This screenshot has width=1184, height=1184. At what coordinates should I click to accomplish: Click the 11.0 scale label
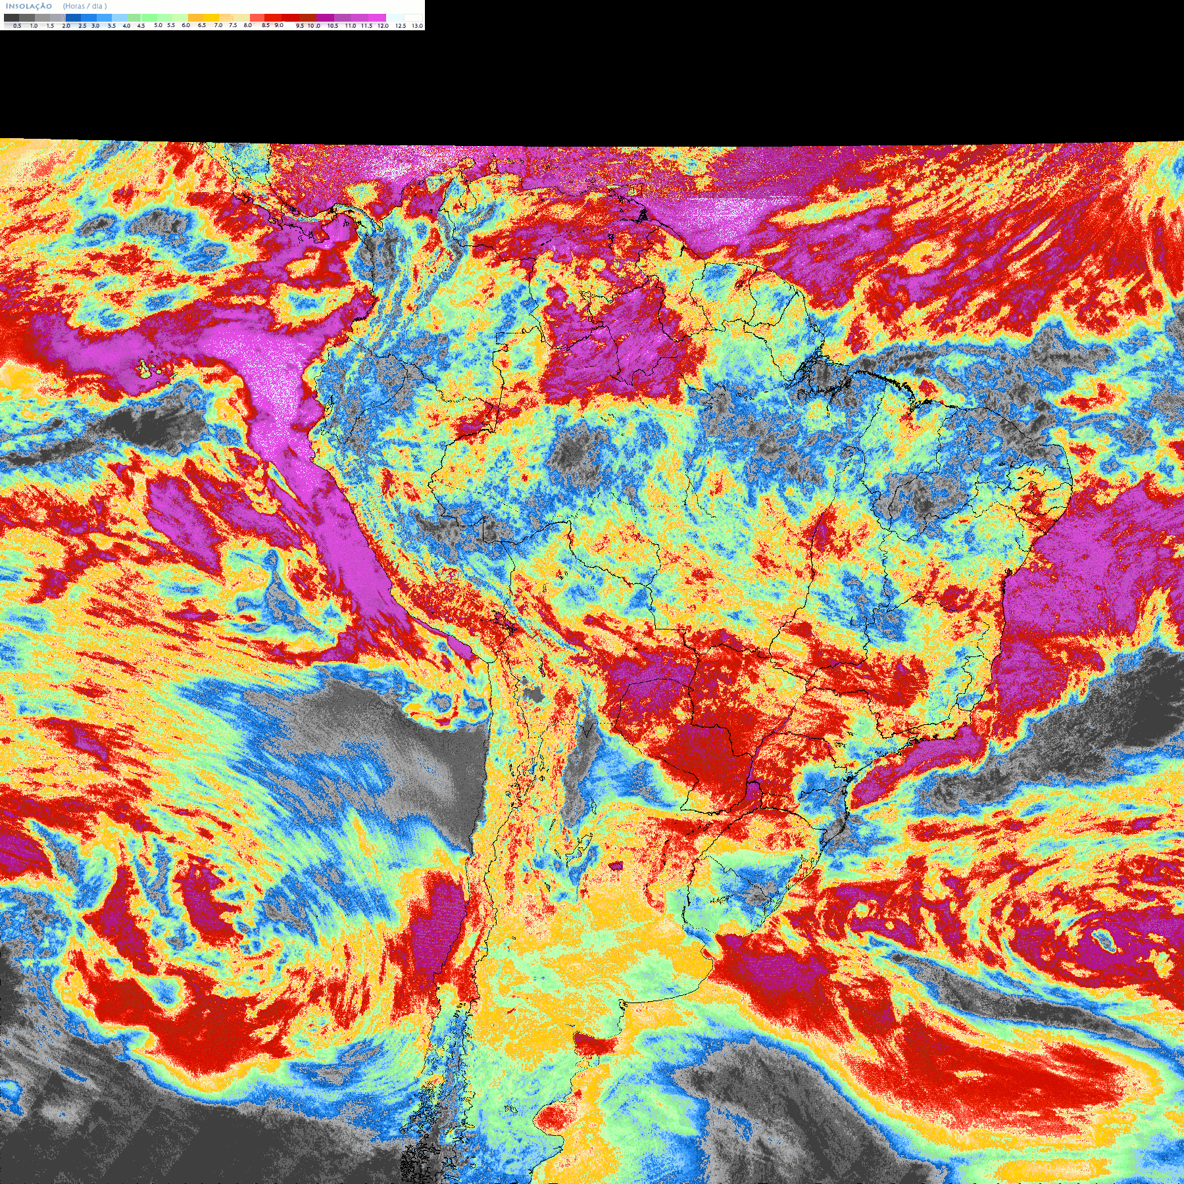[x=351, y=26]
